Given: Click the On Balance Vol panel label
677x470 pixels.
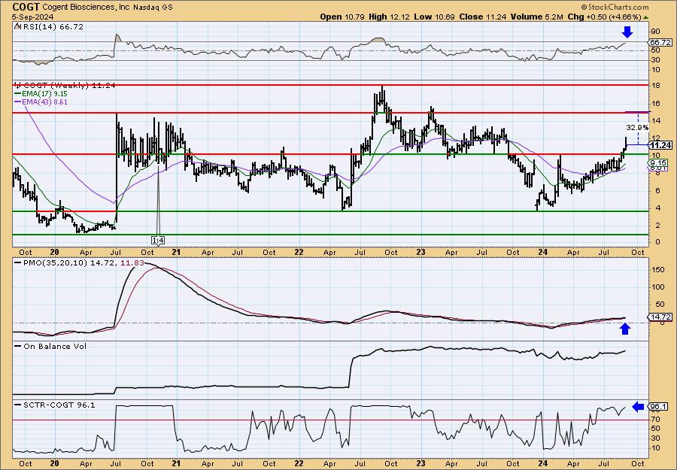Looking at the screenshot, I should (55, 346).
